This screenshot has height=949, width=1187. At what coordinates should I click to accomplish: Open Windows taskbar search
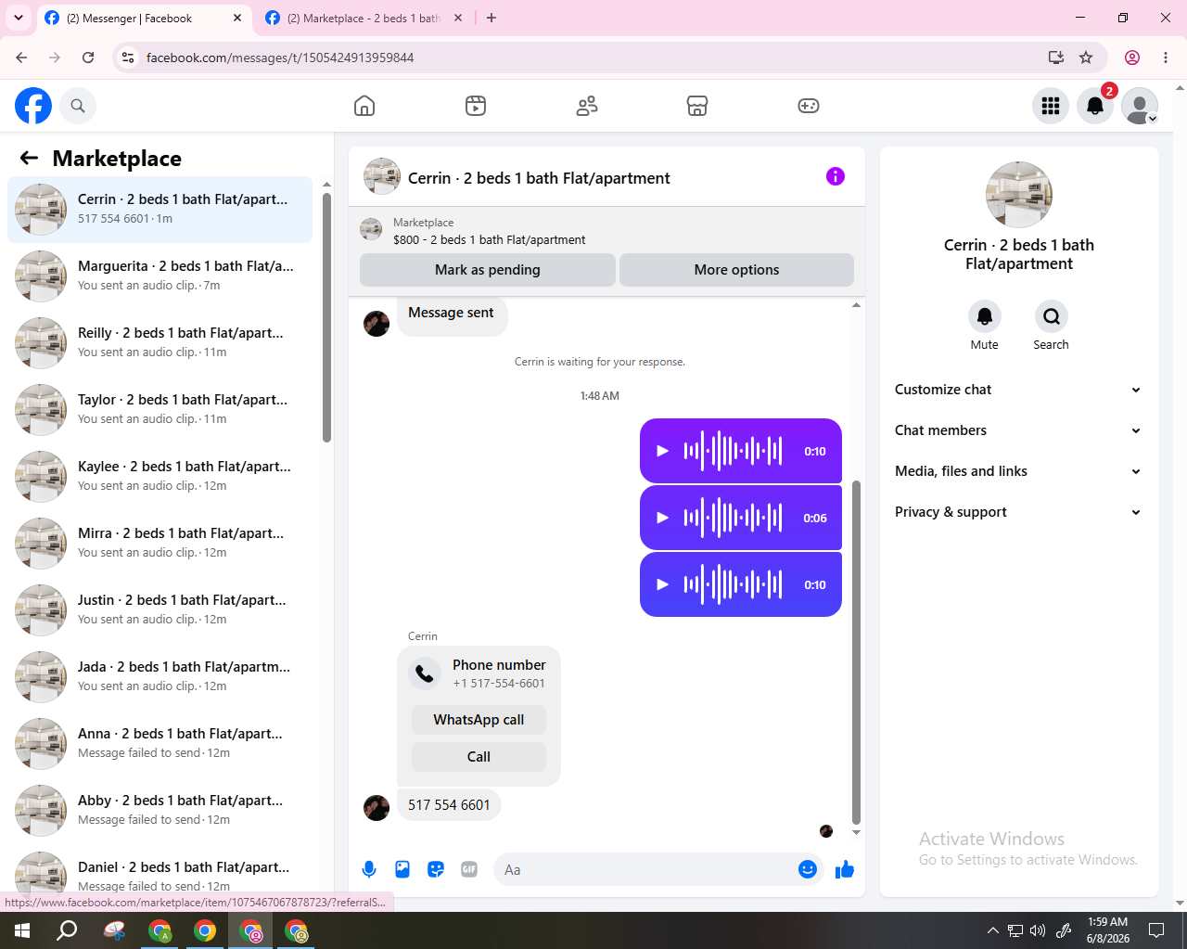67,930
